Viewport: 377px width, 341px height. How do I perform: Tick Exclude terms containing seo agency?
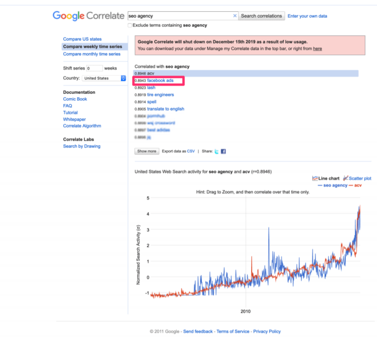pos(130,26)
